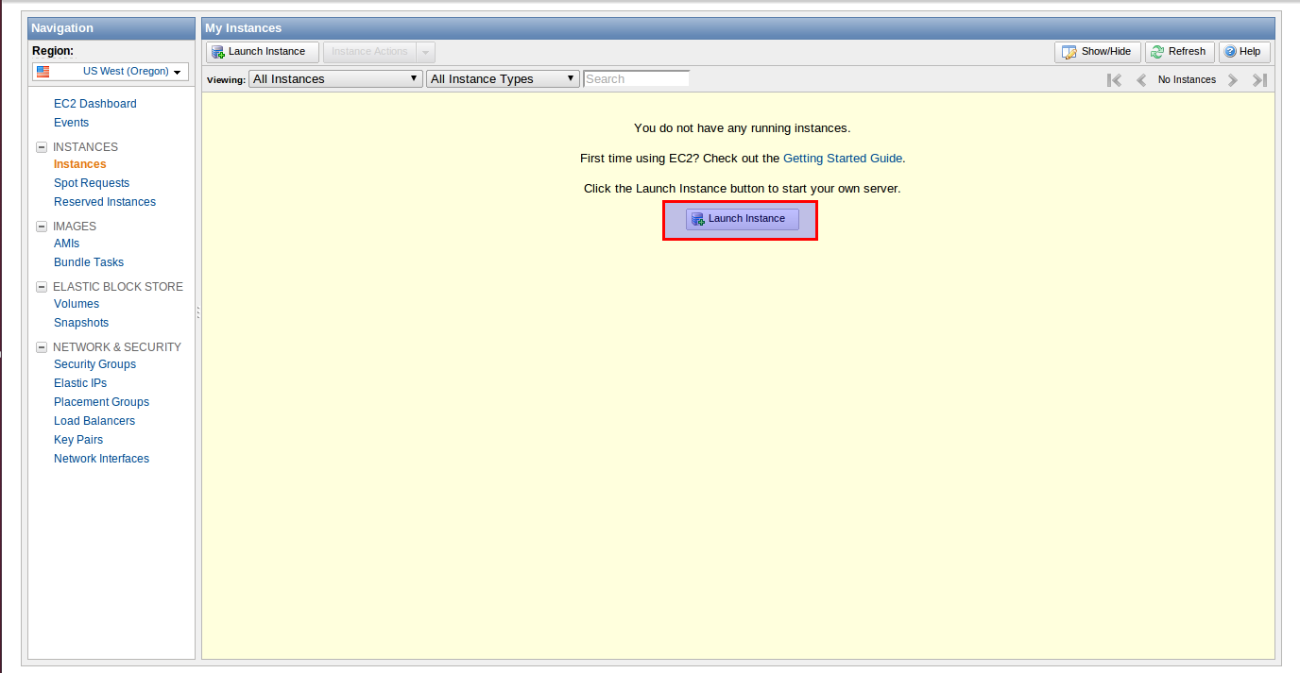Image resolution: width=1300 pixels, height=673 pixels.
Task: Open the Show/Hide columns dialog
Action: [x=1098, y=52]
